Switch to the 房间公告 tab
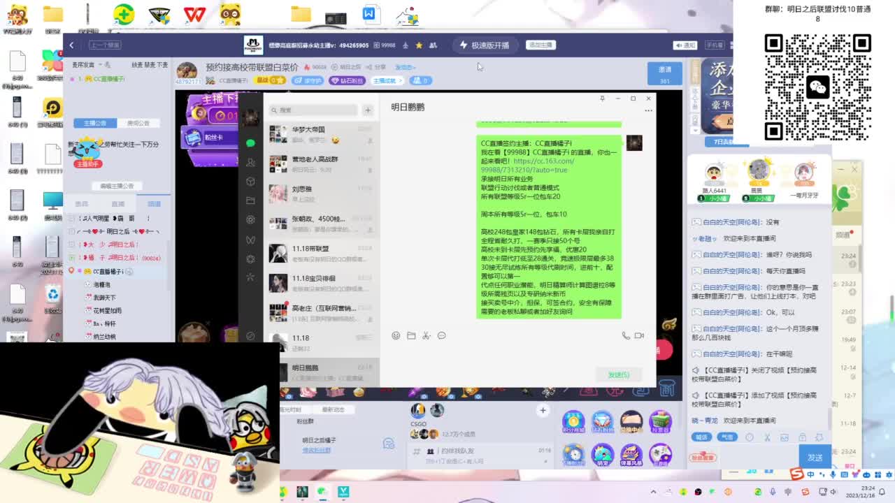This screenshot has width=895, height=503. click(138, 123)
